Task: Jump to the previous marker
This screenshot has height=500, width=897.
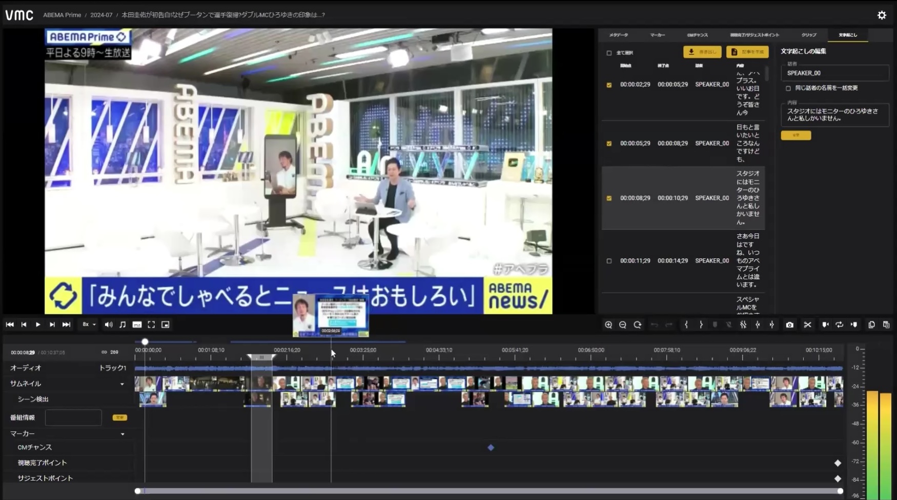Action: coord(825,325)
